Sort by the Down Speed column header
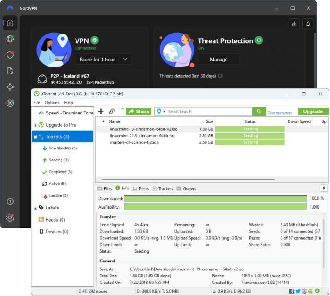The image size is (330, 296). 299,121
